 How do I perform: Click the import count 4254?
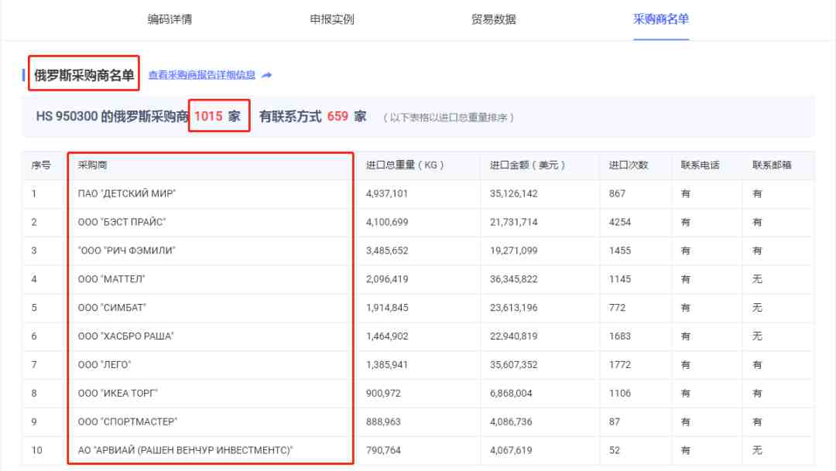(x=620, y=222)
